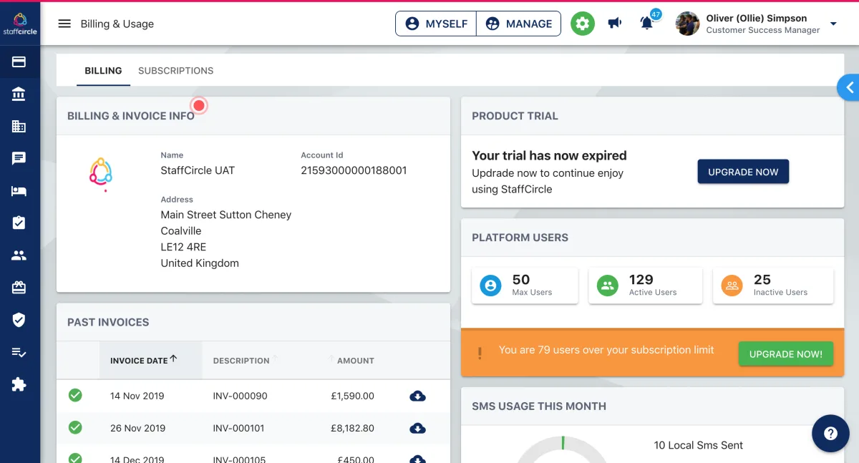Screen dimensions: 859x463
Task: Click the Inactive Users orange icon
Action: (732, 286)
